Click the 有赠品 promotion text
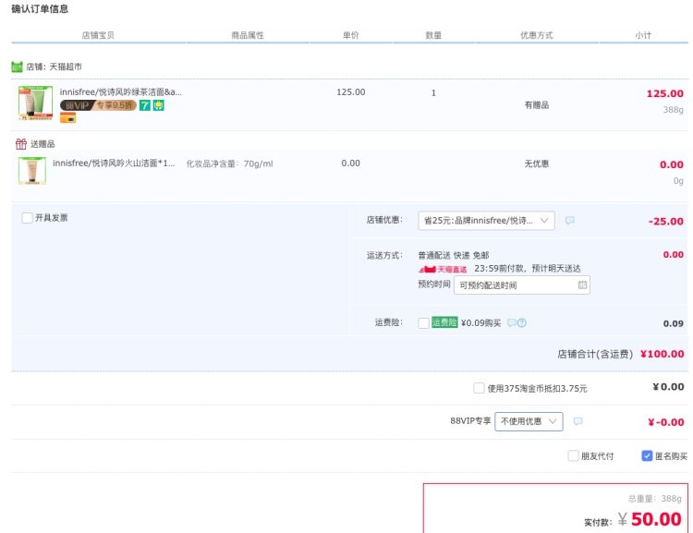This screenshot has height=533, width=693. tap(537, 104)
